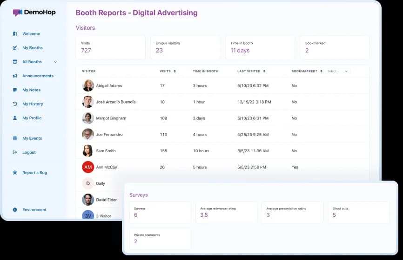The image size is (403, 260).
Task: Sort table by Last Visited arrows
Action: coord(264,71)
